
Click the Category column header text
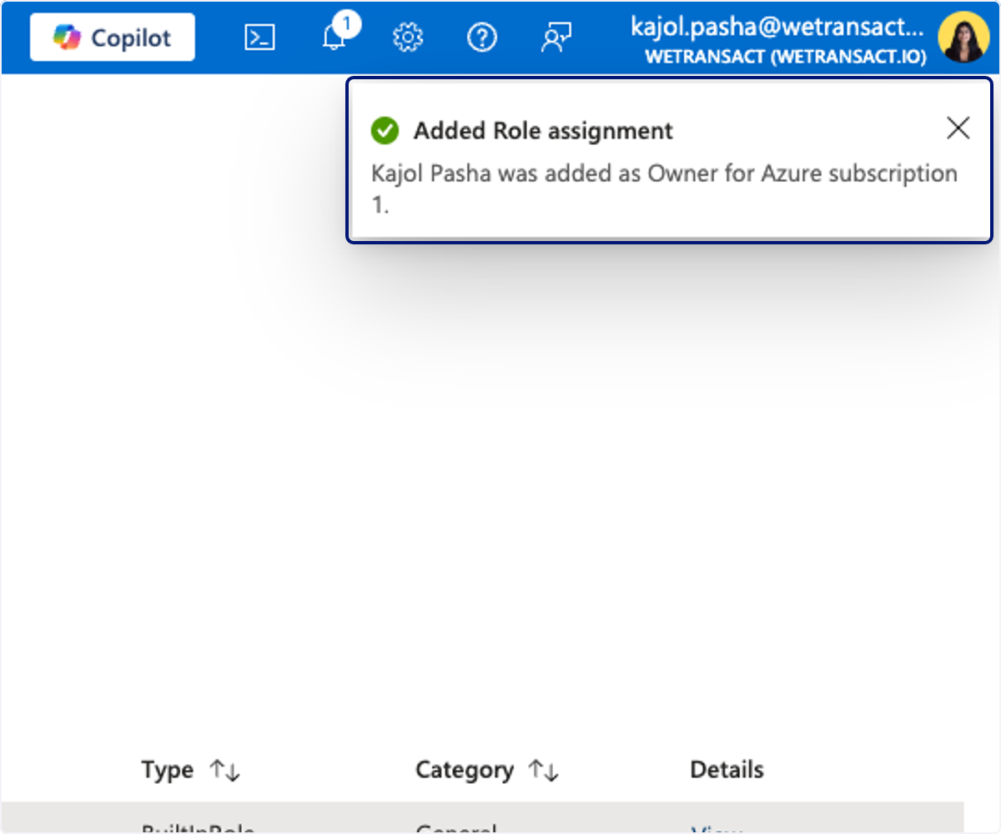pyautogui.click(x=464, y=770)
